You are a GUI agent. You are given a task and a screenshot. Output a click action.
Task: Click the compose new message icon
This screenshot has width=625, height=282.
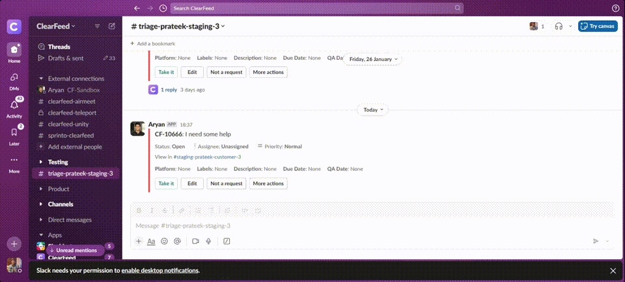point(112,26)
